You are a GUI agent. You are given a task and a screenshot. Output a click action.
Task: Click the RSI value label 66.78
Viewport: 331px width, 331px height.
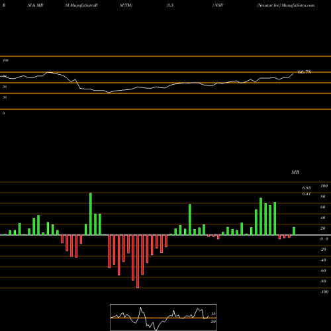click(x=305, y=72)
